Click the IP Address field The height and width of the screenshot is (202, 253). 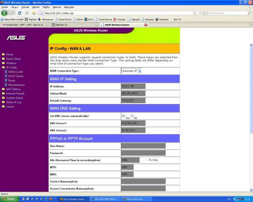(133, 86)
